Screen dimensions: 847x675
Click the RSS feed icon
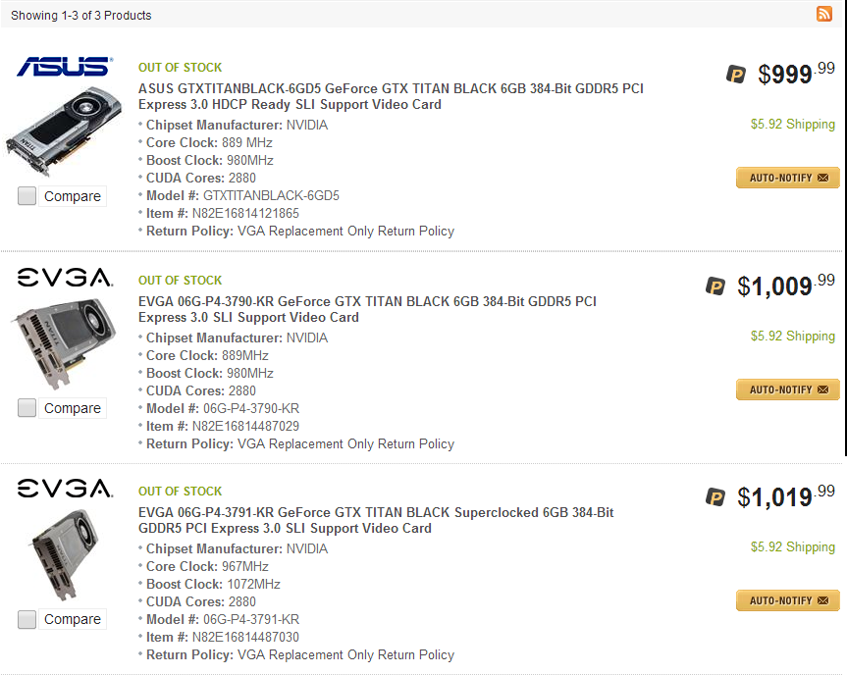824,14
